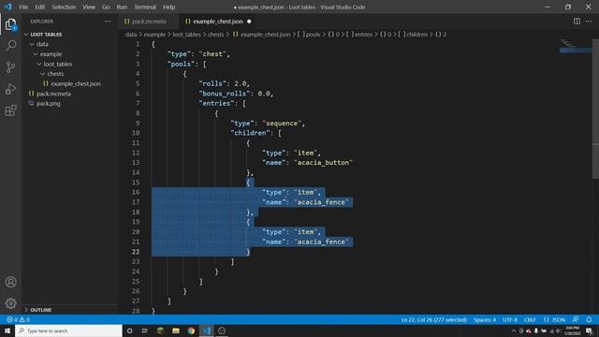Screen dimensions: 599x337
Task: Click the minimap code overview
Action: (x=576, y=46)
